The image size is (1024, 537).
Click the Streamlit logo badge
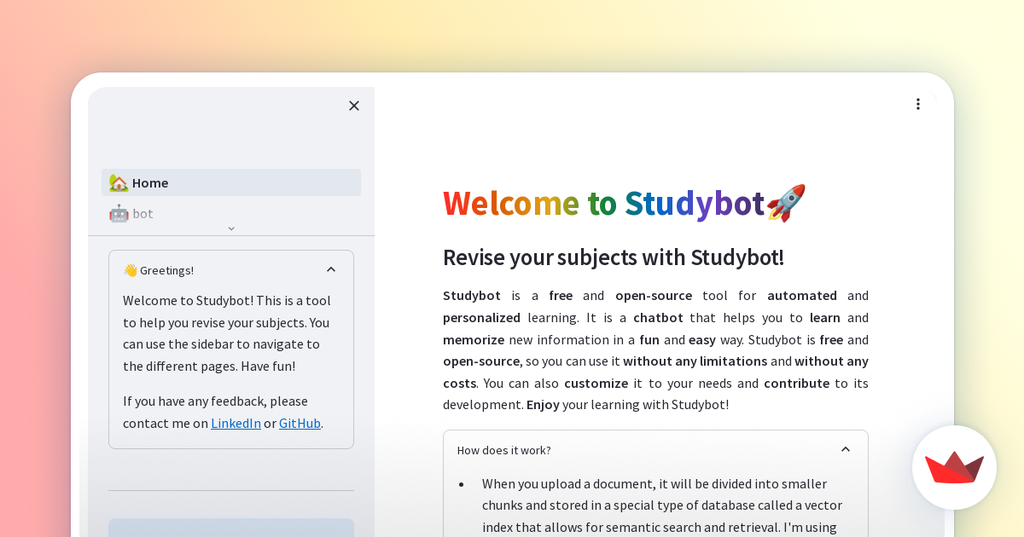[955, 467]
